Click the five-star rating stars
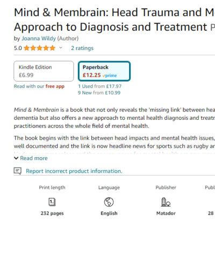 pos(39,48)
